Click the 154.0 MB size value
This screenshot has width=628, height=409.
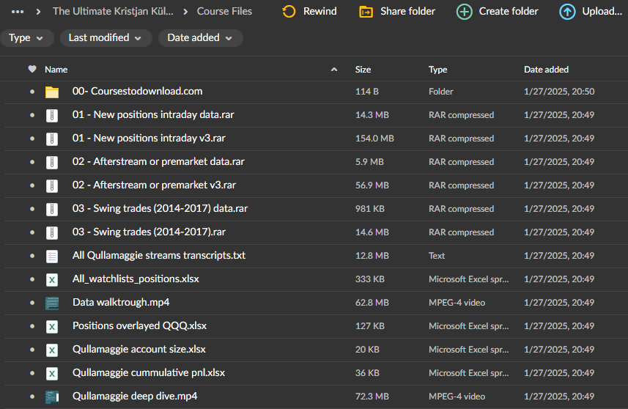click(x=374, y=139)
